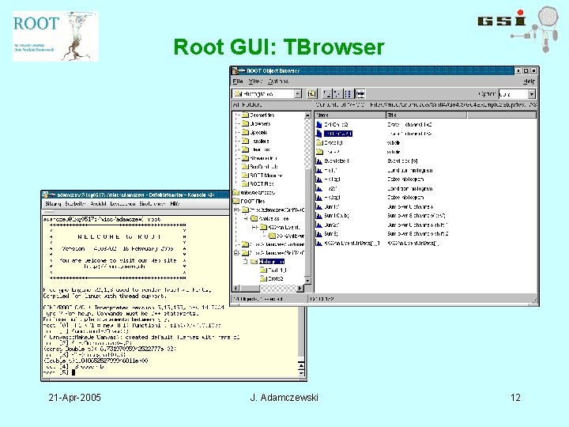Switch Object Browser to large icons view
569x427 pixels.
[327, 94]
